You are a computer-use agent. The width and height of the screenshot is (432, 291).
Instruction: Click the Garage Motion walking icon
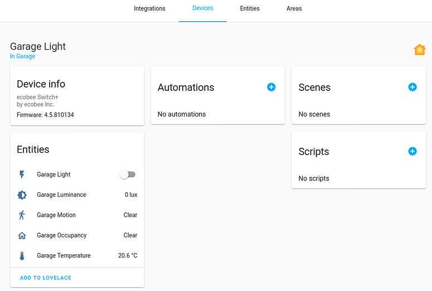tap(22, 215)
